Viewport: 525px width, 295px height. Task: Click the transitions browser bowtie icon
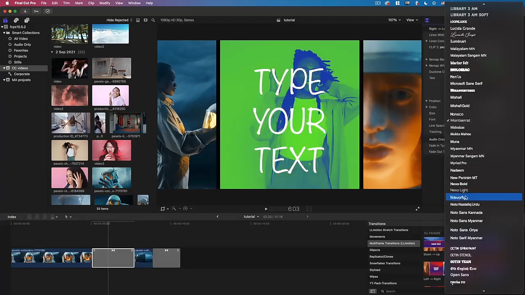tap(427, 20)
